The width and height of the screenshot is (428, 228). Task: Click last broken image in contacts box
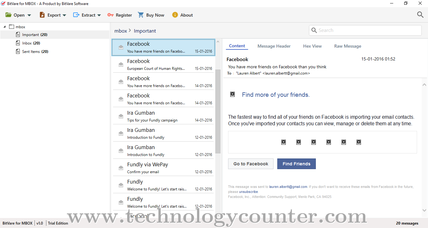tap(359, 142)
